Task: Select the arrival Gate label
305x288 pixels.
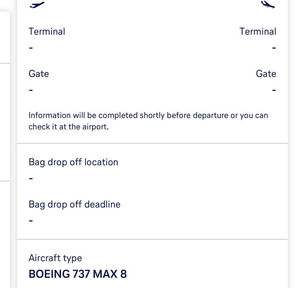Action: click(x=266, y=74)
